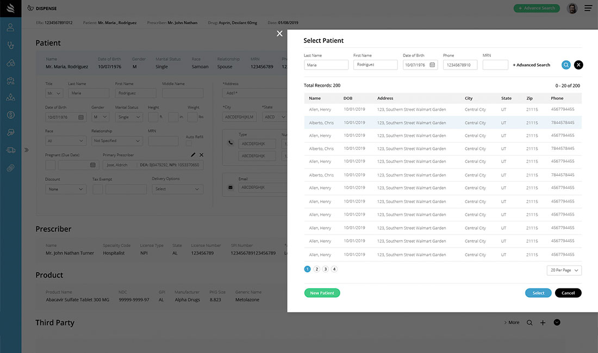Image resolution: width=598 pixels, height=353 pixels.
Task: Open the bandage icon in sidebar
Action: point(11,168)
